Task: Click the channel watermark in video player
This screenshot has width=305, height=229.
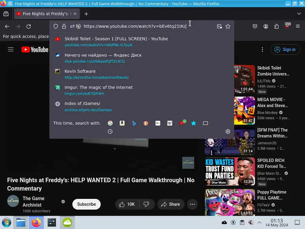Action: click(x=188, y=163)
